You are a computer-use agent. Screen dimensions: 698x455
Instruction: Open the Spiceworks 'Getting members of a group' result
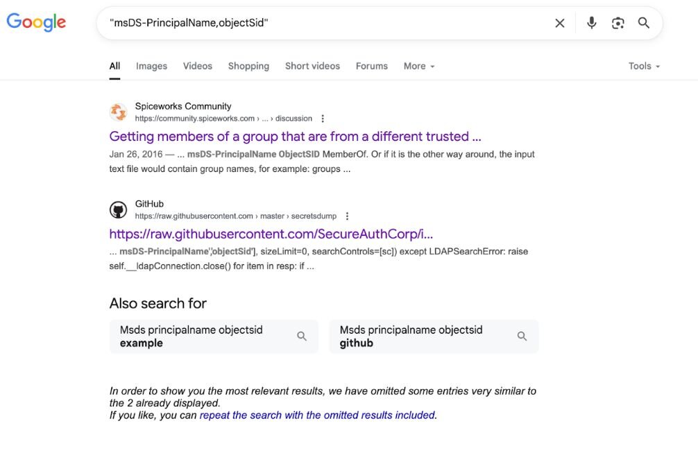tap(295, 136)
